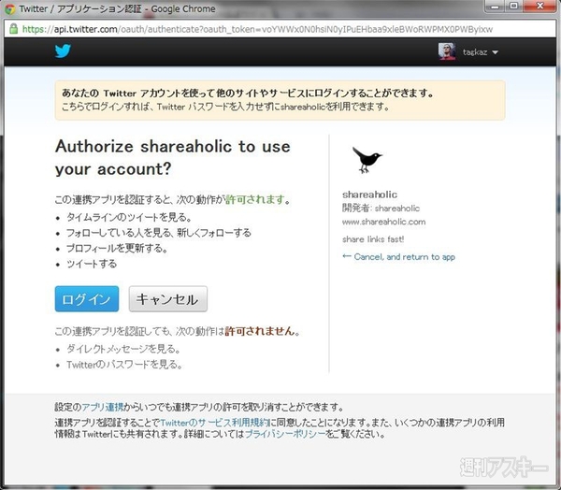The image size is (561, 490).
Task: Click the tagkaz profile avatar
Action: pos(447,51)
